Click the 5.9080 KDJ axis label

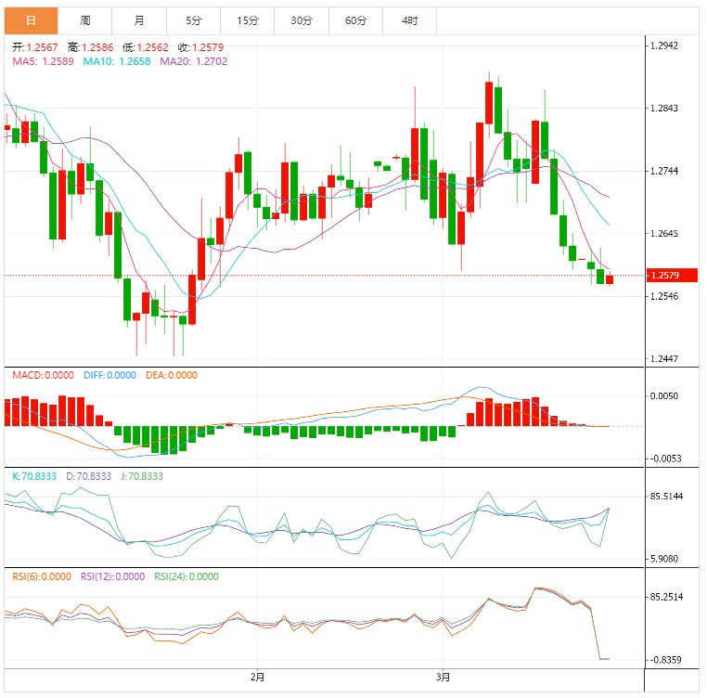pyautogui.click(x=664, y=559)
